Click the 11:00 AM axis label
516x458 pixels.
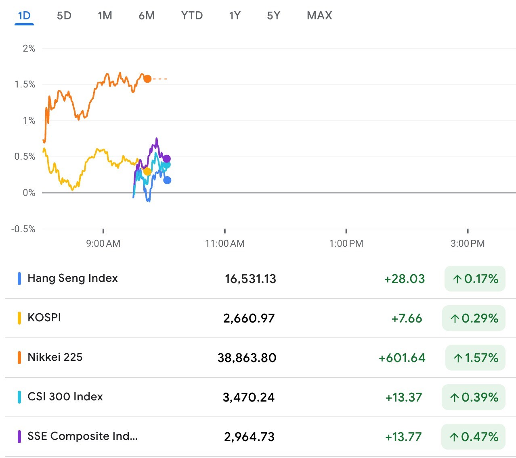tap(225, 244)
